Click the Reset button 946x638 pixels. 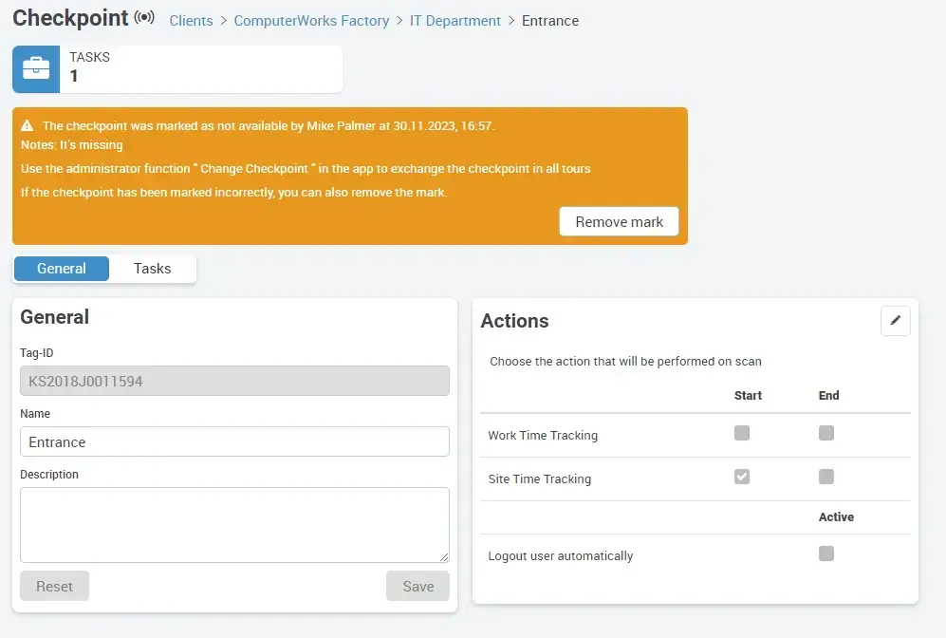[54, 586]
